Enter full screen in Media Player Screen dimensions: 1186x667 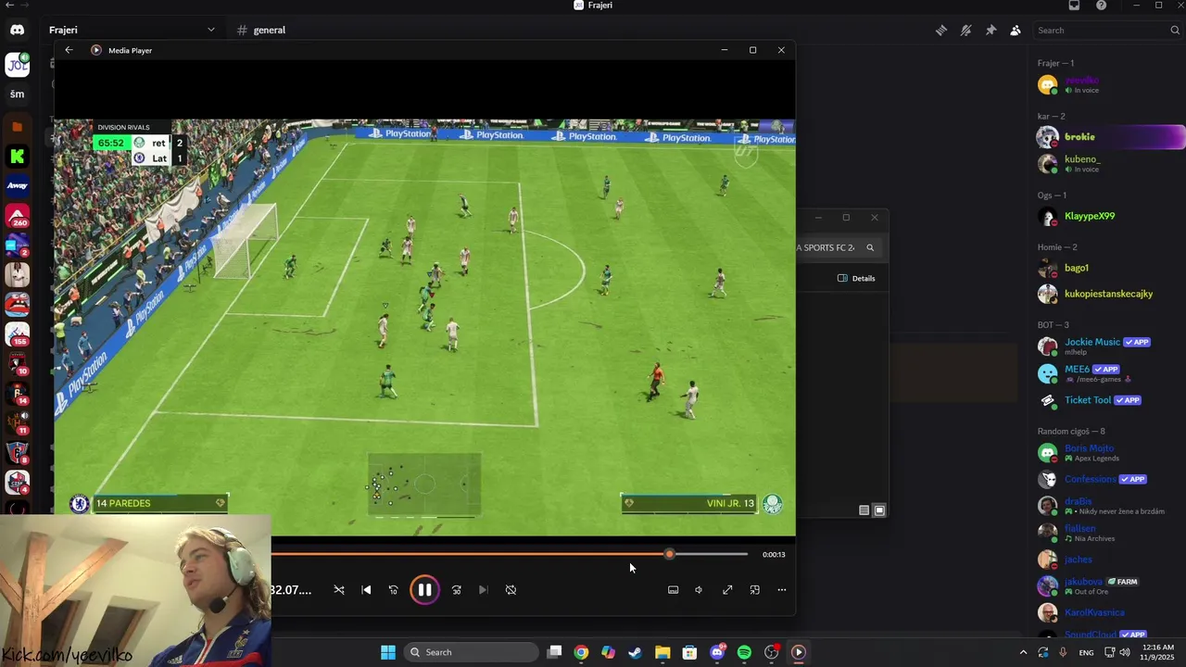[x=727, y=589]
